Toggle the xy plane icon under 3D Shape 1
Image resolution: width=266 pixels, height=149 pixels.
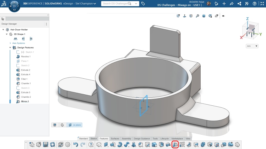pyautogui.click(x=16, y=39)
